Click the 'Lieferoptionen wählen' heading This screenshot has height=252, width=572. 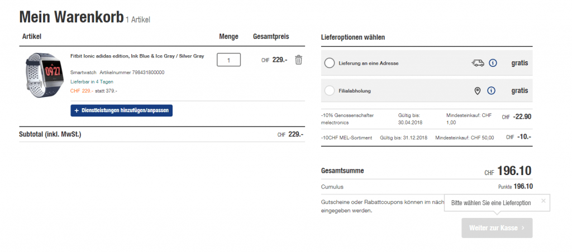click(353, 37)
